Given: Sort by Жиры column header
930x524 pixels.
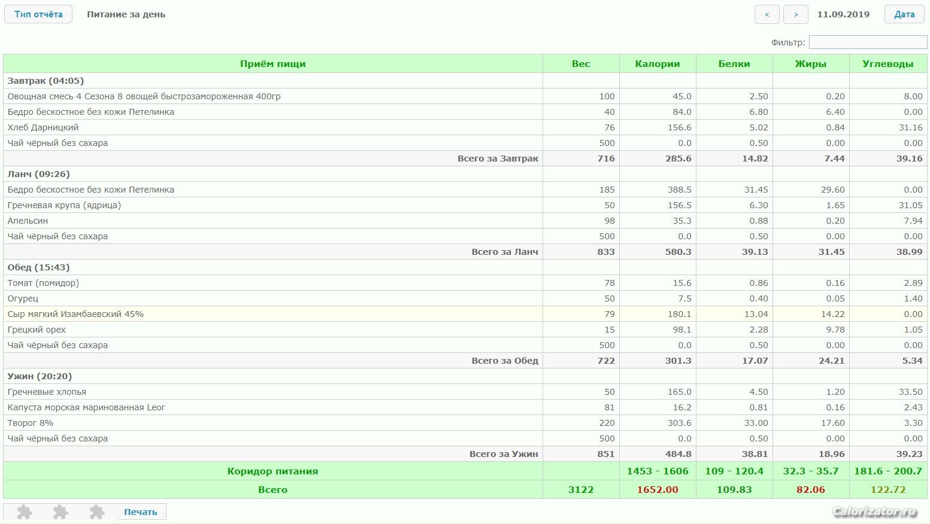Looking at the screenshot, I should (x=811, y=64).
